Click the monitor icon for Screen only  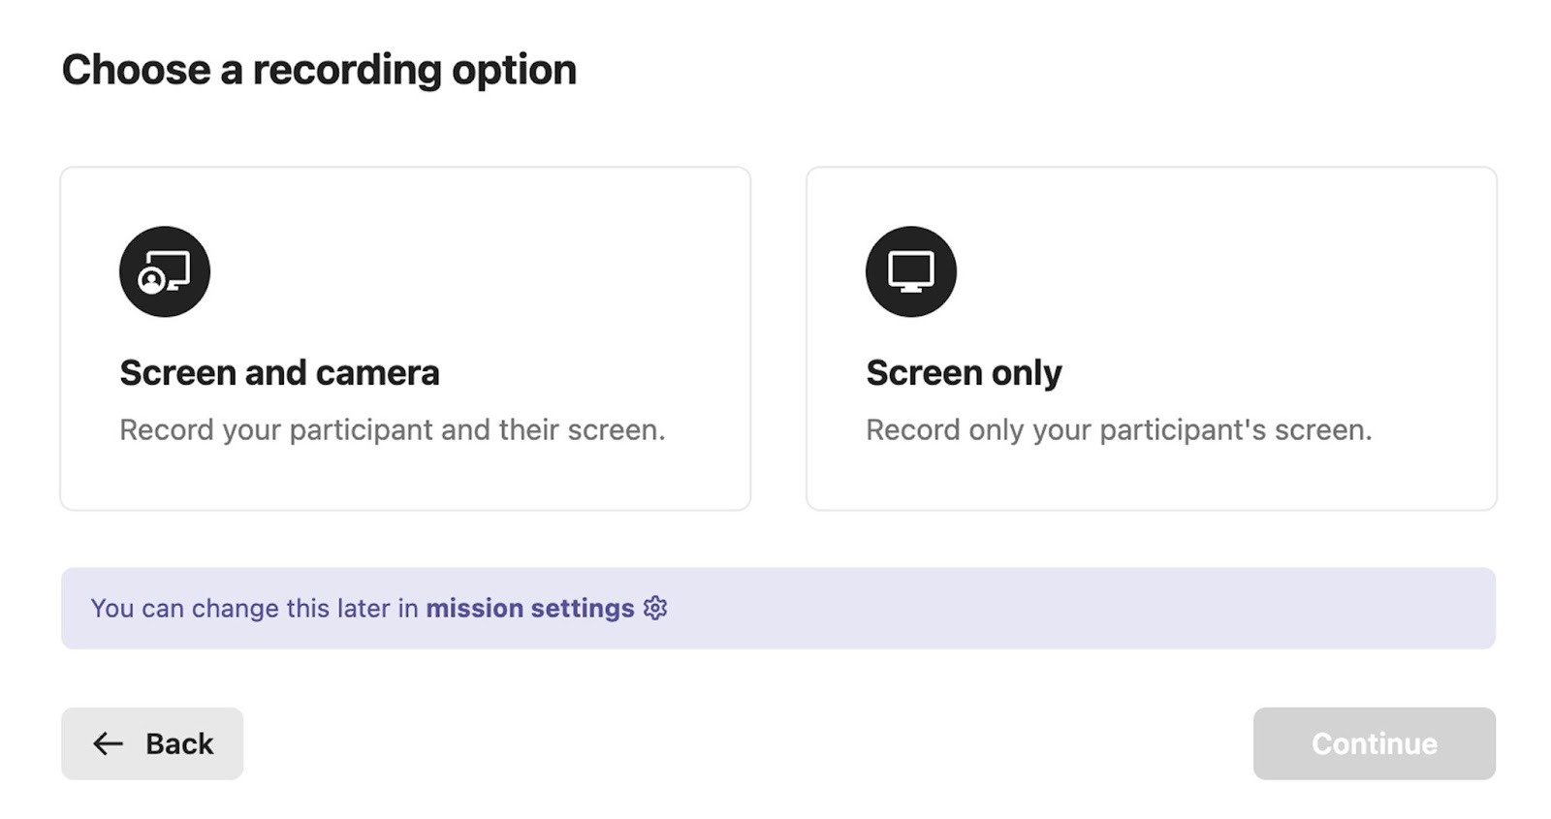[910, 271]
